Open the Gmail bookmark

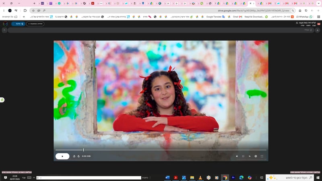pyautogui.click(x=237, y=17)
